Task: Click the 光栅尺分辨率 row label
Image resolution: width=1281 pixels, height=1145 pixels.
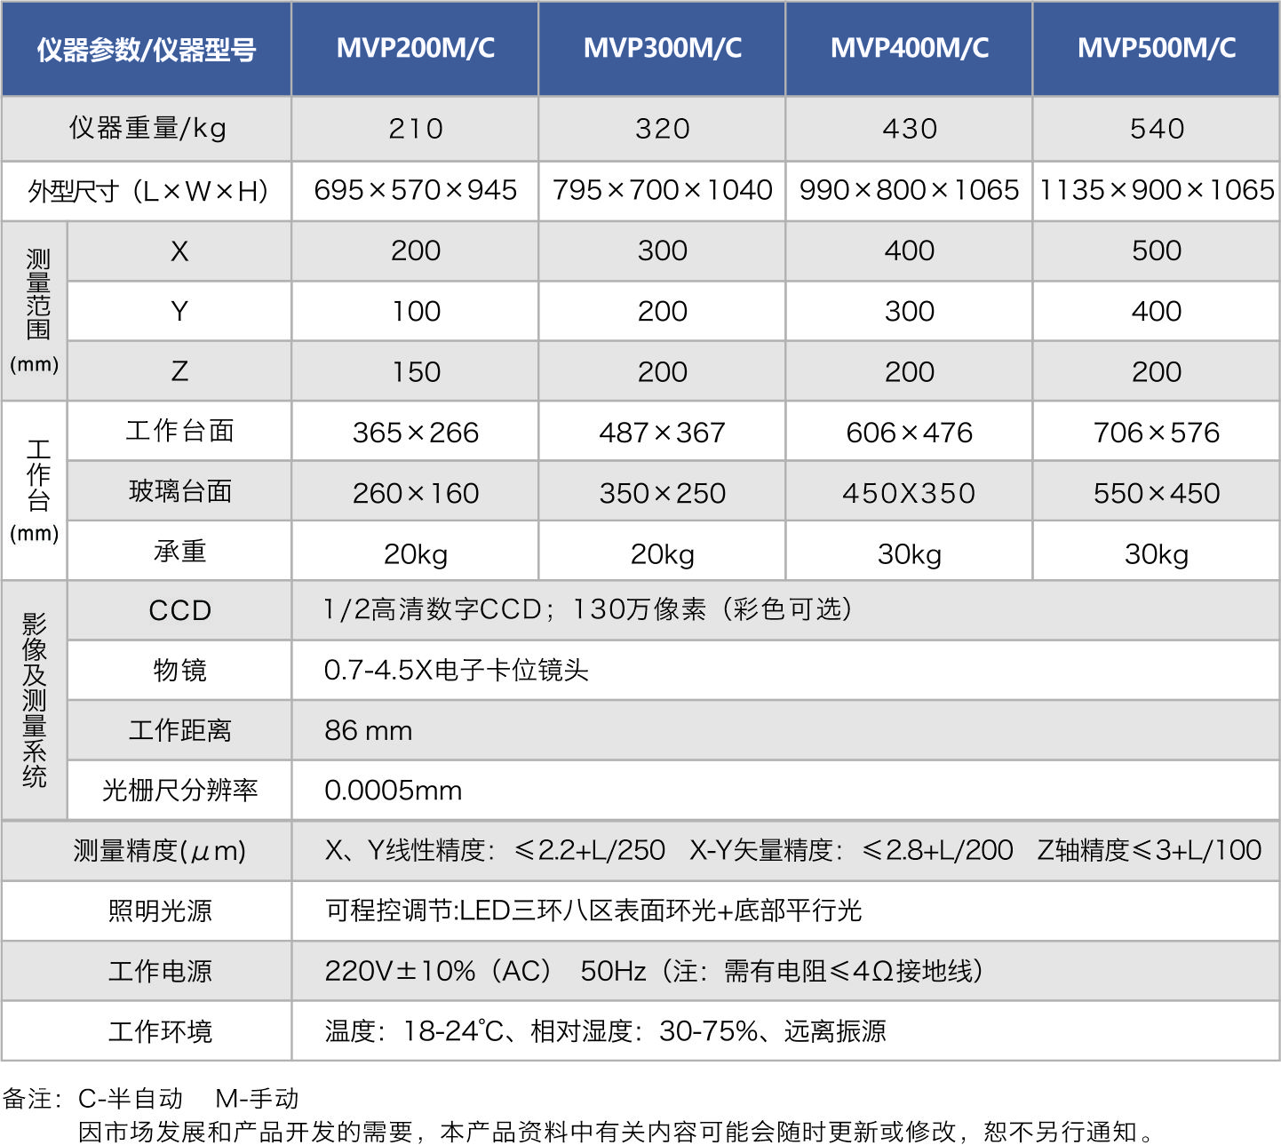Action: pyautogui.click(x=179, y=790)
